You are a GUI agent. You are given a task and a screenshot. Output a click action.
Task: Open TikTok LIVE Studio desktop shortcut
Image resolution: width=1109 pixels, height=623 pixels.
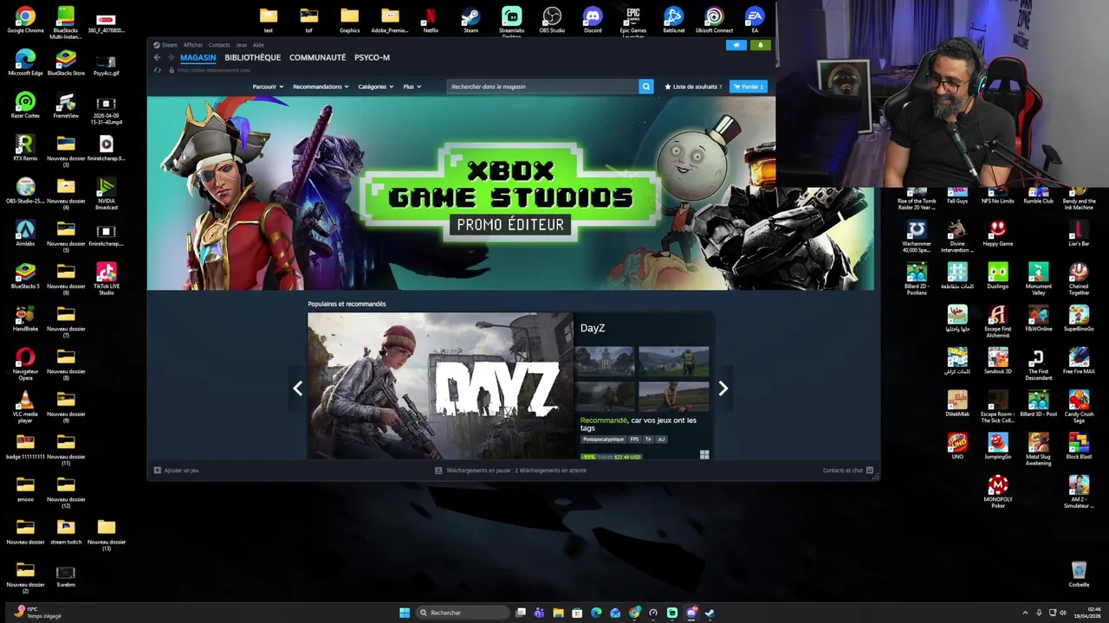[107, 279]
